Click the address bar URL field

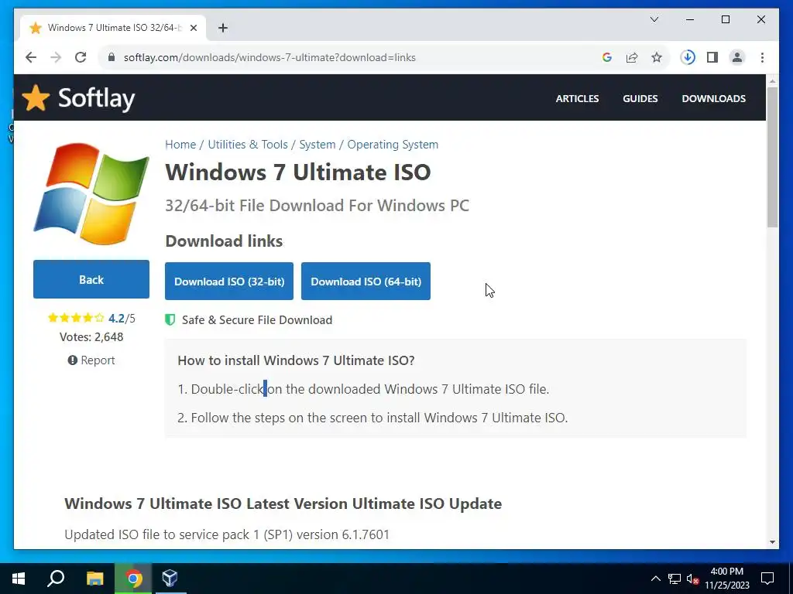[354, 57]
